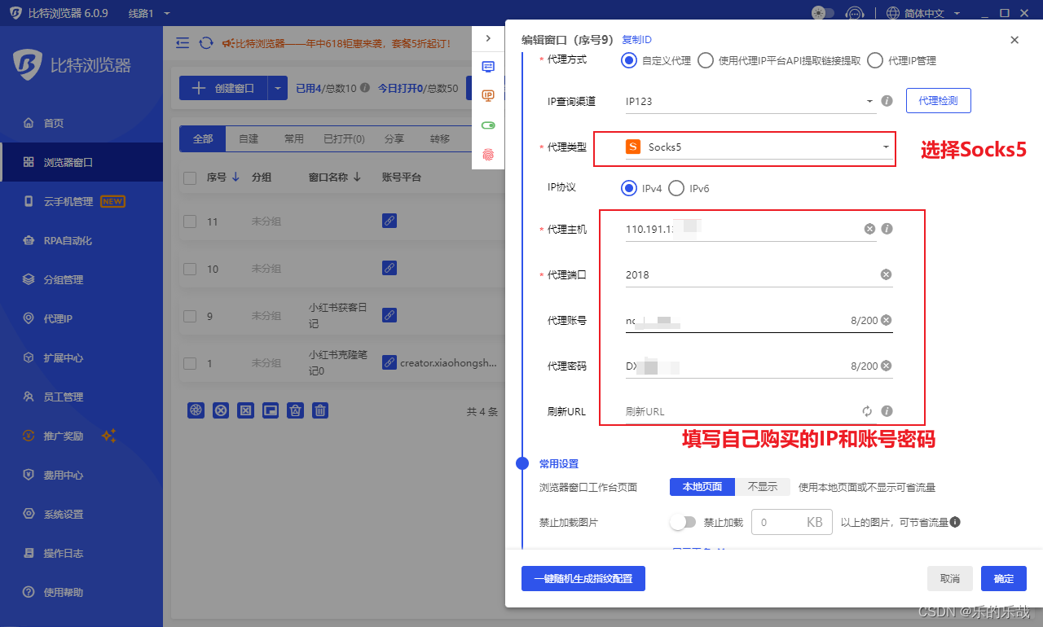This screenshot has width=1043, height=627.
Task: Click the 创建窗口 button
Action: pyautogui.click(x=223, y=88)
